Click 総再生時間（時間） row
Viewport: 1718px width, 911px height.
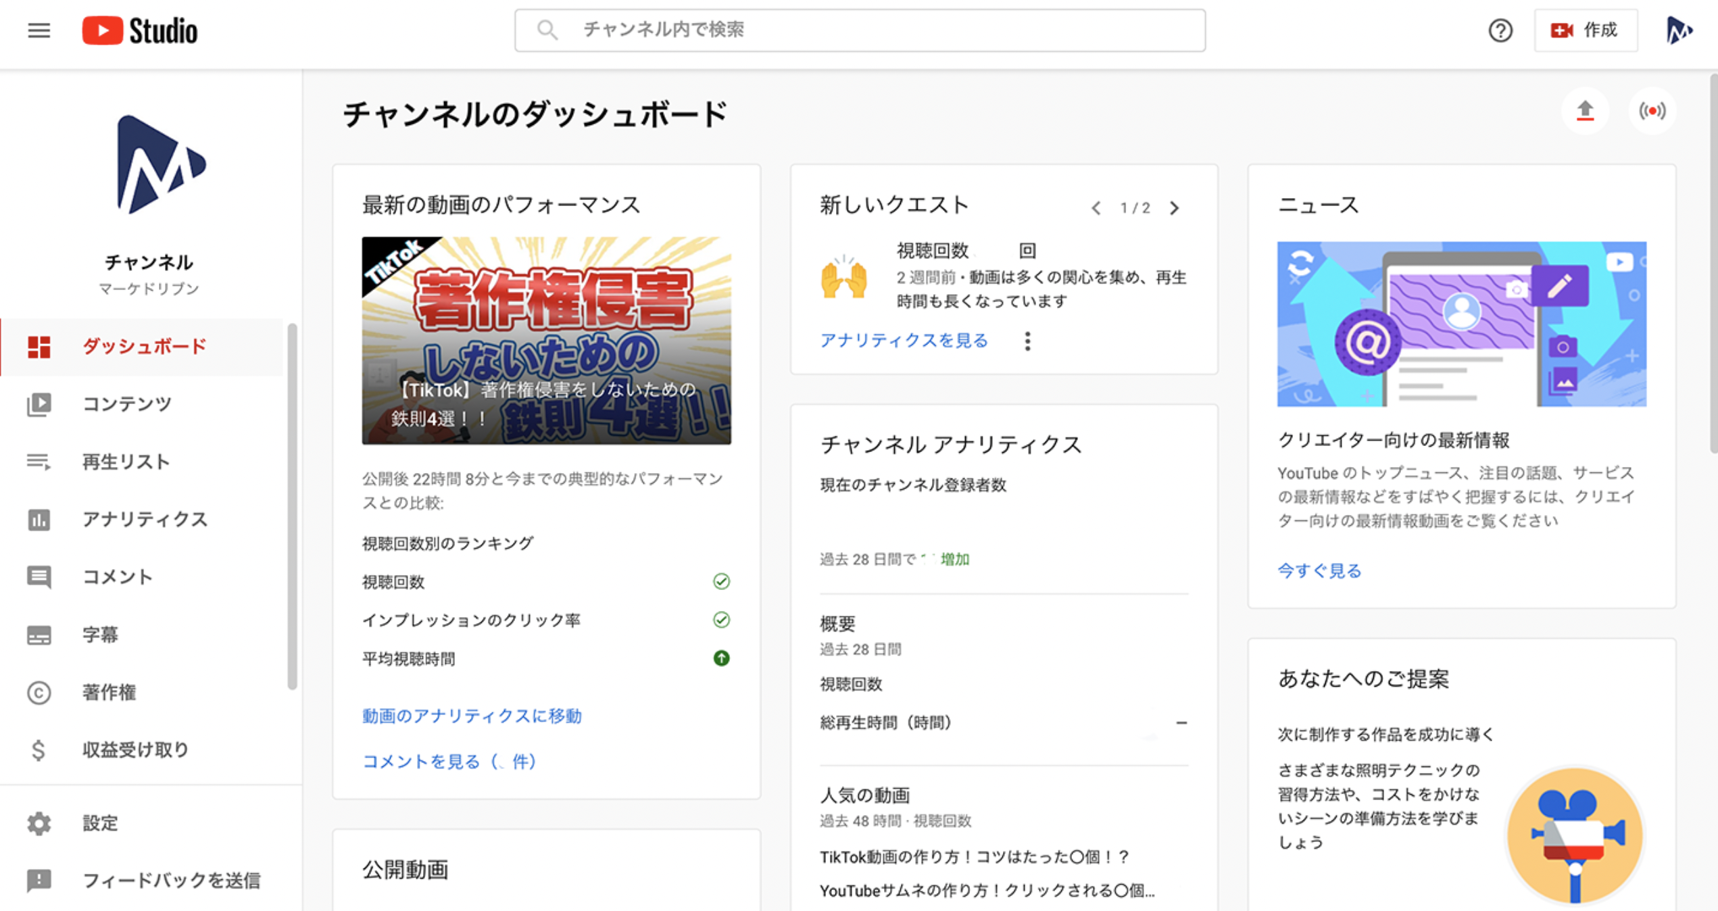click(x=1004, y=723)
